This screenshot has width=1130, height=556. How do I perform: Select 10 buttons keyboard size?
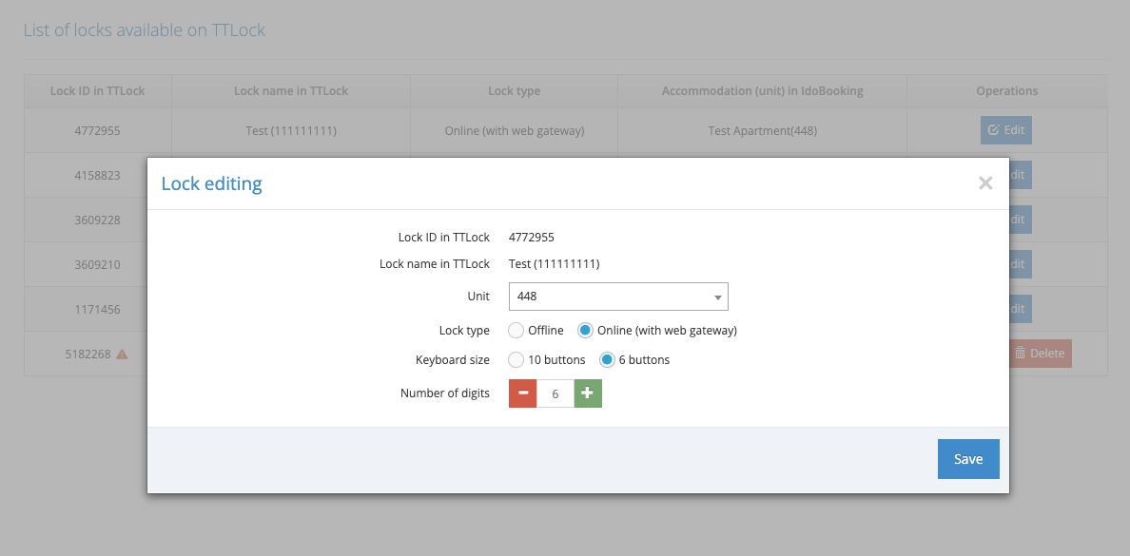pos(516,360)
